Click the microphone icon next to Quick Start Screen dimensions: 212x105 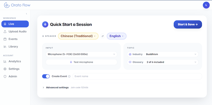(45, 24)
